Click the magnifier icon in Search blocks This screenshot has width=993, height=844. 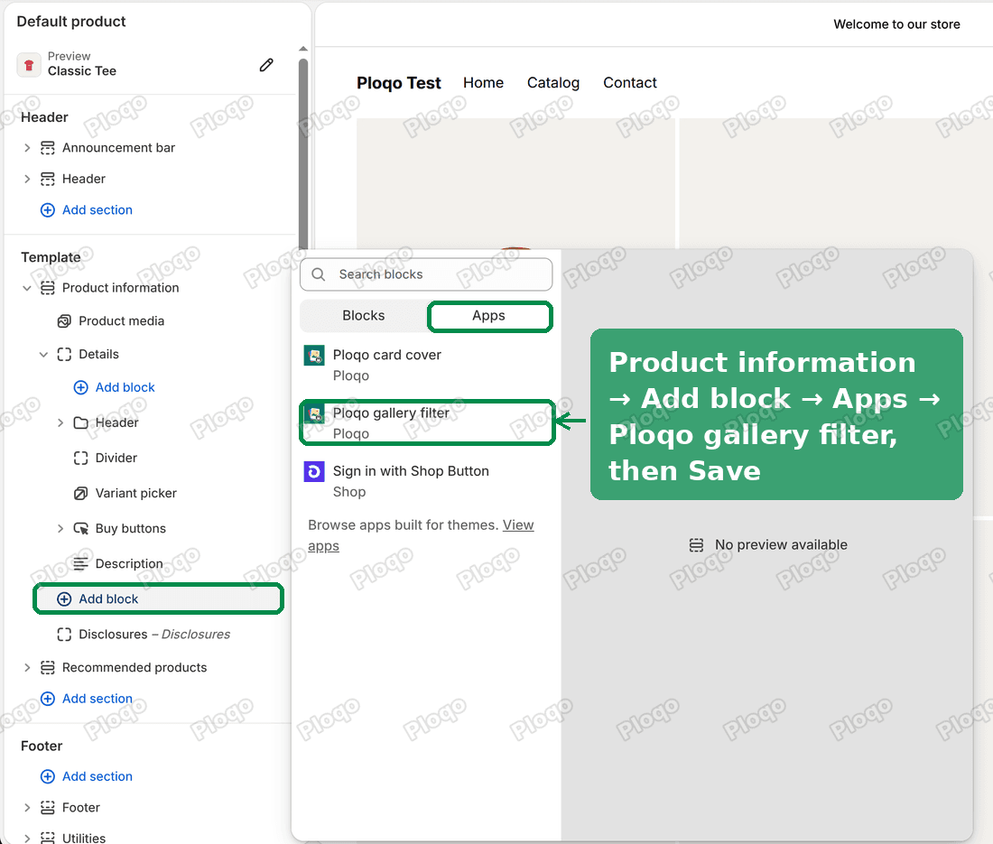(319, 274)
